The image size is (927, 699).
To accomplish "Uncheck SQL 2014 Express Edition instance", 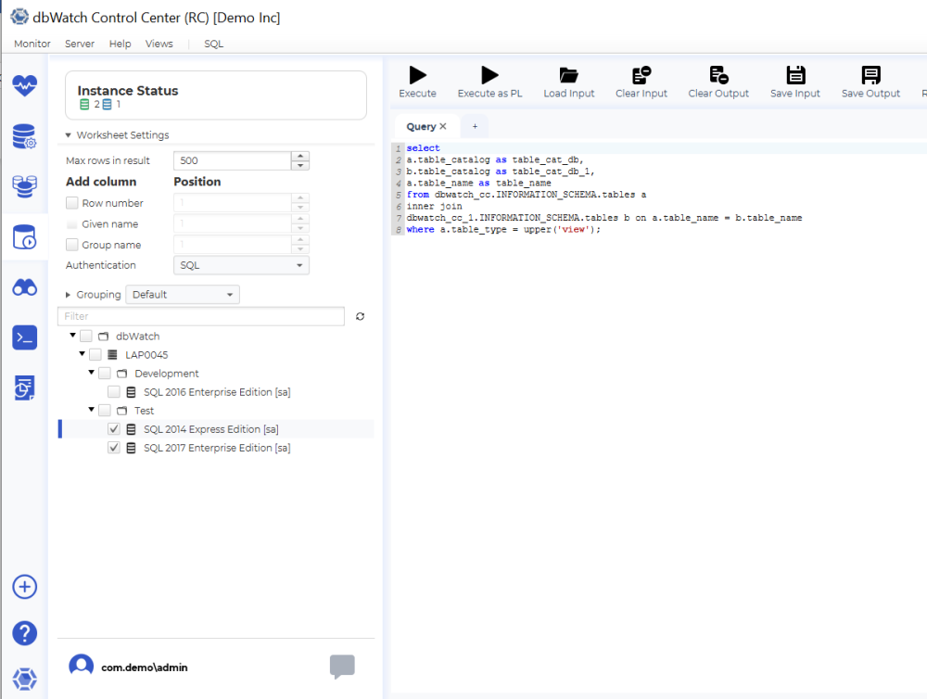I will click(x=113, y=429).
